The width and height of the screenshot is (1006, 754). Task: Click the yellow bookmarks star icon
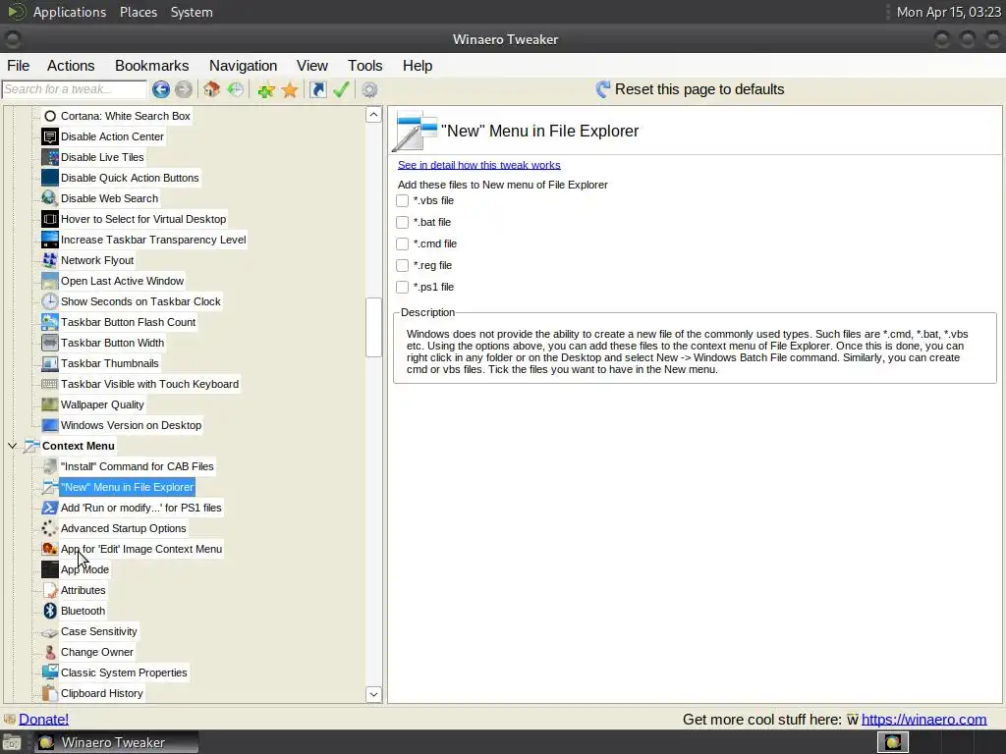pyautogui.click(x=290, y=89)
